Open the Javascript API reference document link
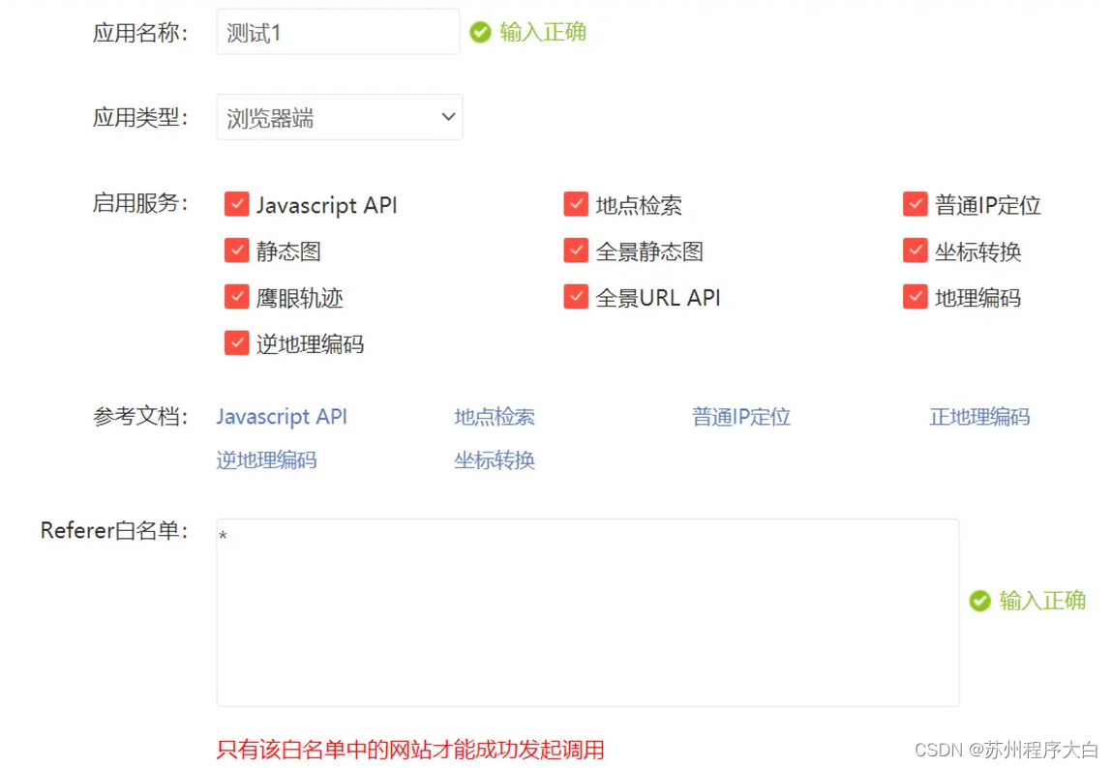The image size is (1112, 768). (x=282, y=417)
